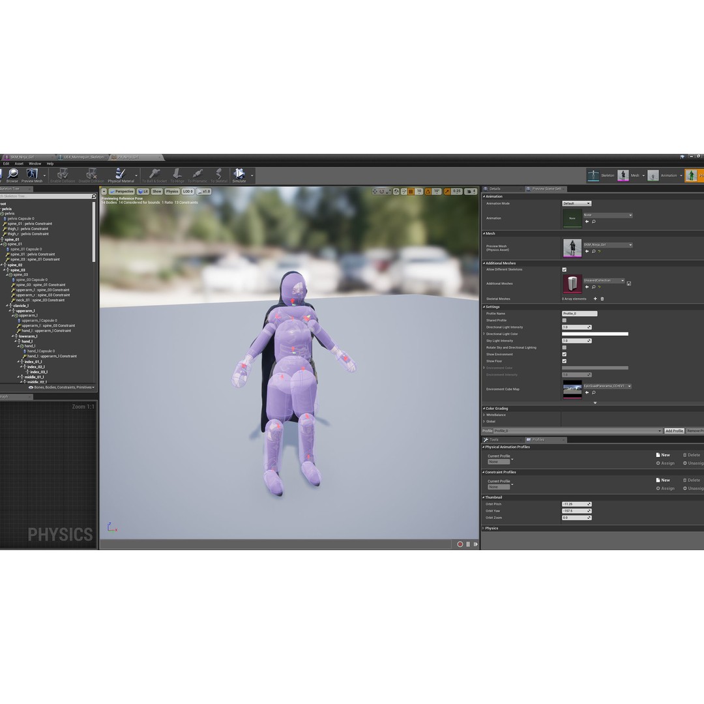Switch to the UE4_Mannequin_Skeleton tab

(x=83, y=157)
